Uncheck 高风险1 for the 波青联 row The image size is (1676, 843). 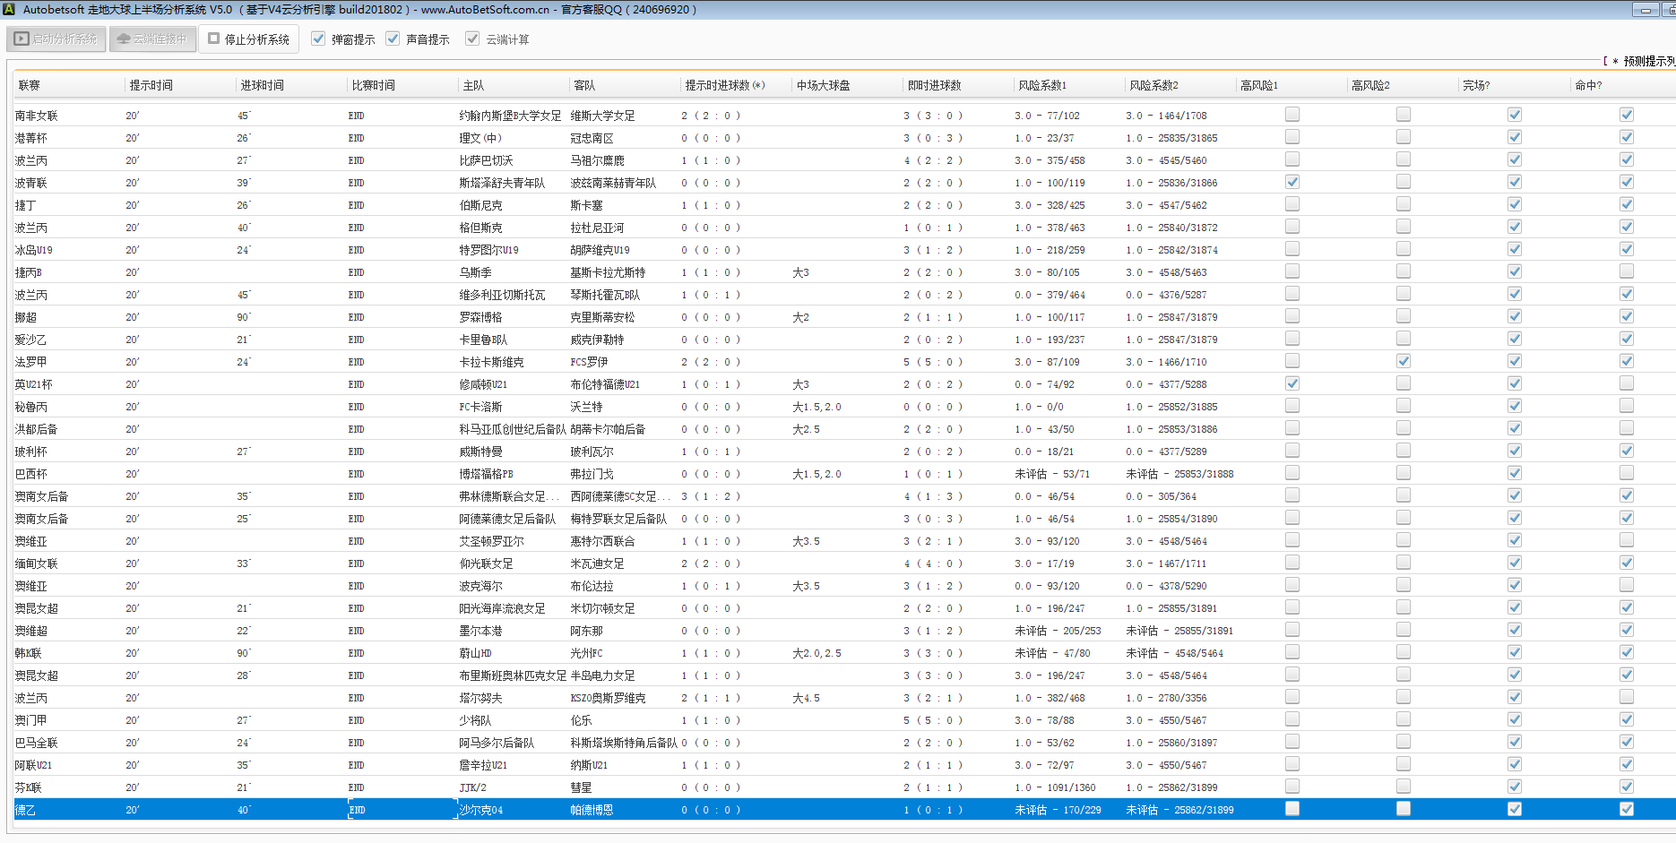[1292, 182]
